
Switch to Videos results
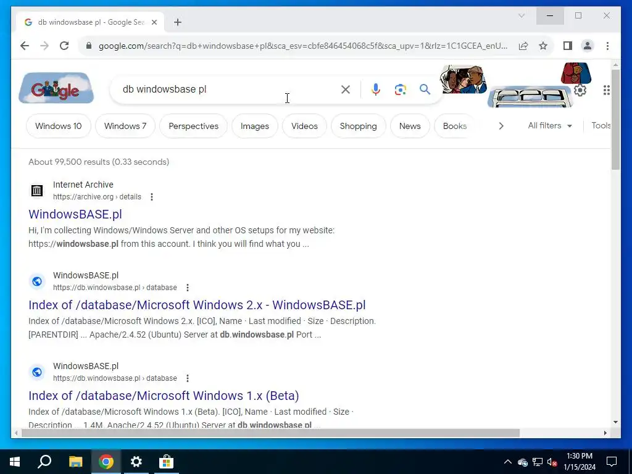[304, 126]
